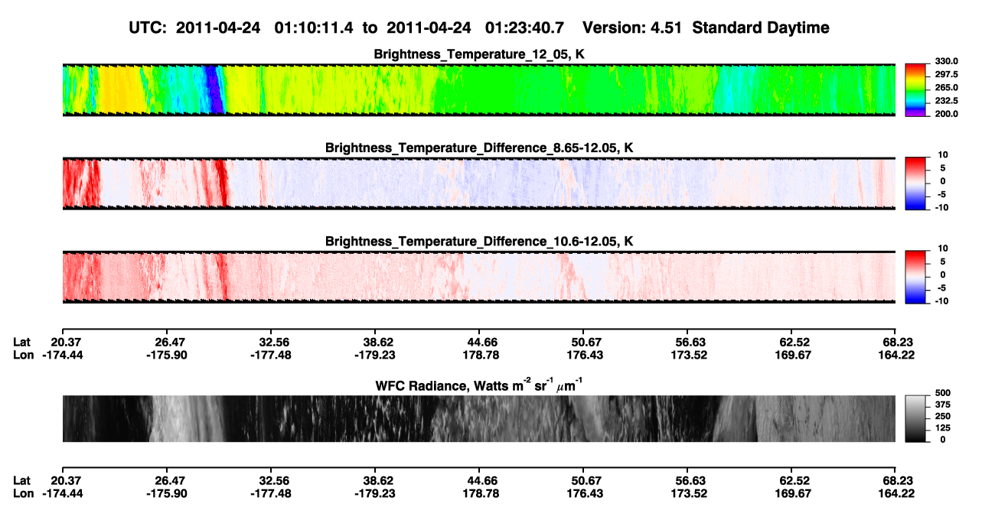Screen dimensions: 995x510
Task: Click the 125 label on the grayscale bar
Action: coord(943,427)
